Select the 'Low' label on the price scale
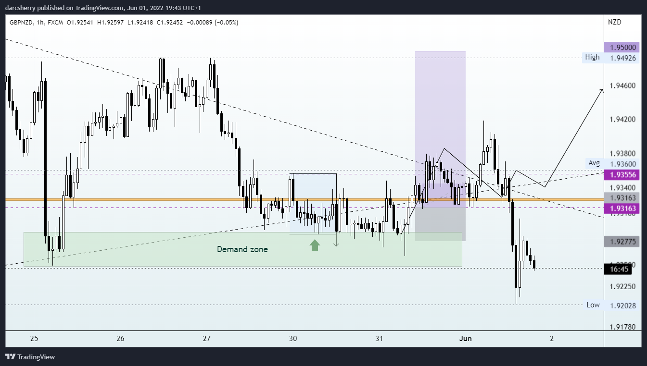647x366 pixels. click(593, 305)
